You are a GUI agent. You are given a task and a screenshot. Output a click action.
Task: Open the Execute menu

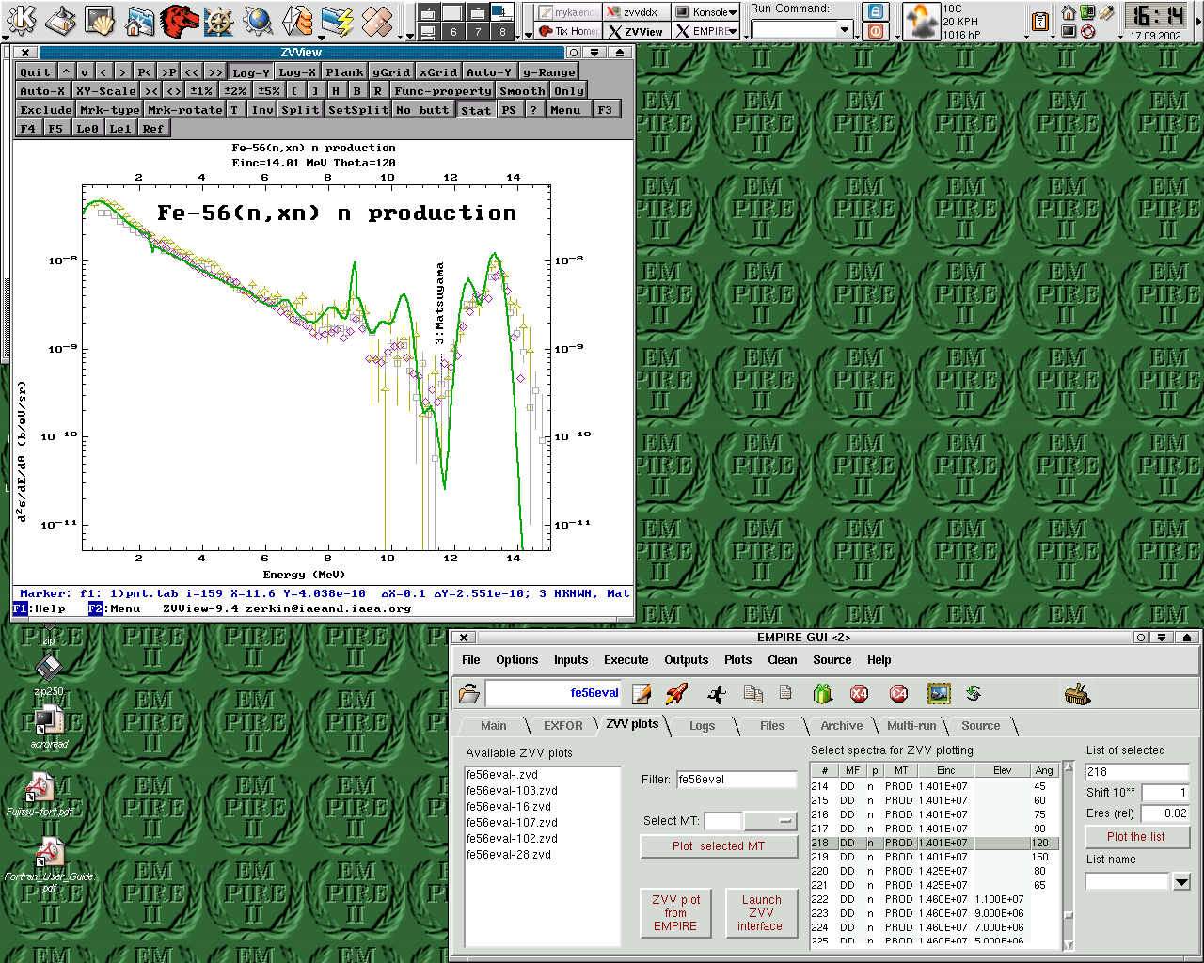tap(626, 660)
